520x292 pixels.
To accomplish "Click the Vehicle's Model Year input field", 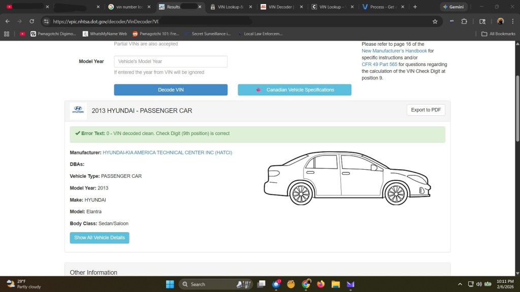I will (x=171, y=61).
